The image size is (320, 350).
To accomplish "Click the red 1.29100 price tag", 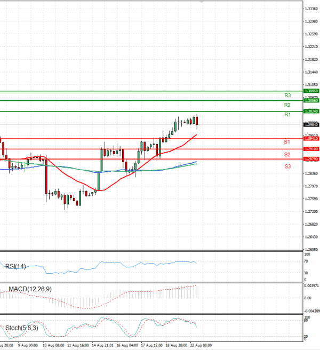I will tap(311, 149).
